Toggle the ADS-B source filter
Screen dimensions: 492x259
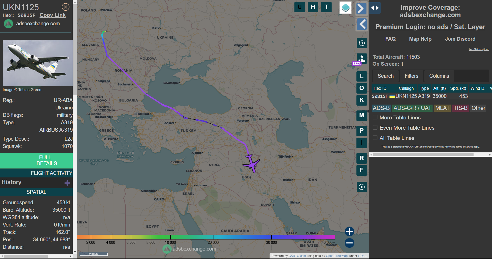pos(381,108)
